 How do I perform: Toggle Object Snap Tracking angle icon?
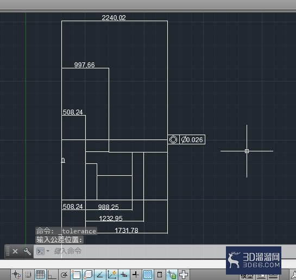100,275
